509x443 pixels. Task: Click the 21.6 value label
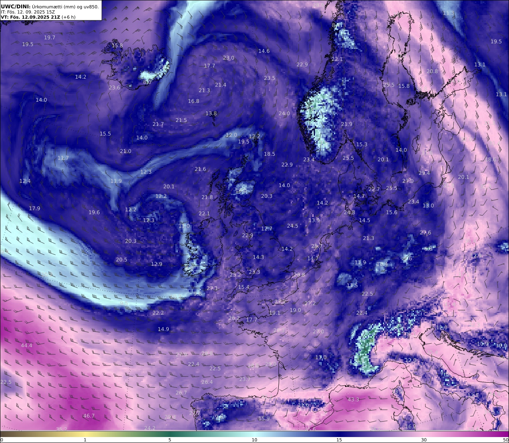point(200,169)
